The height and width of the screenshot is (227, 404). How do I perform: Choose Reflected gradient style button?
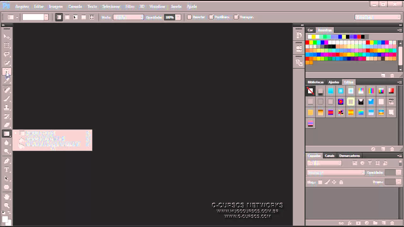tap(84, 17)
